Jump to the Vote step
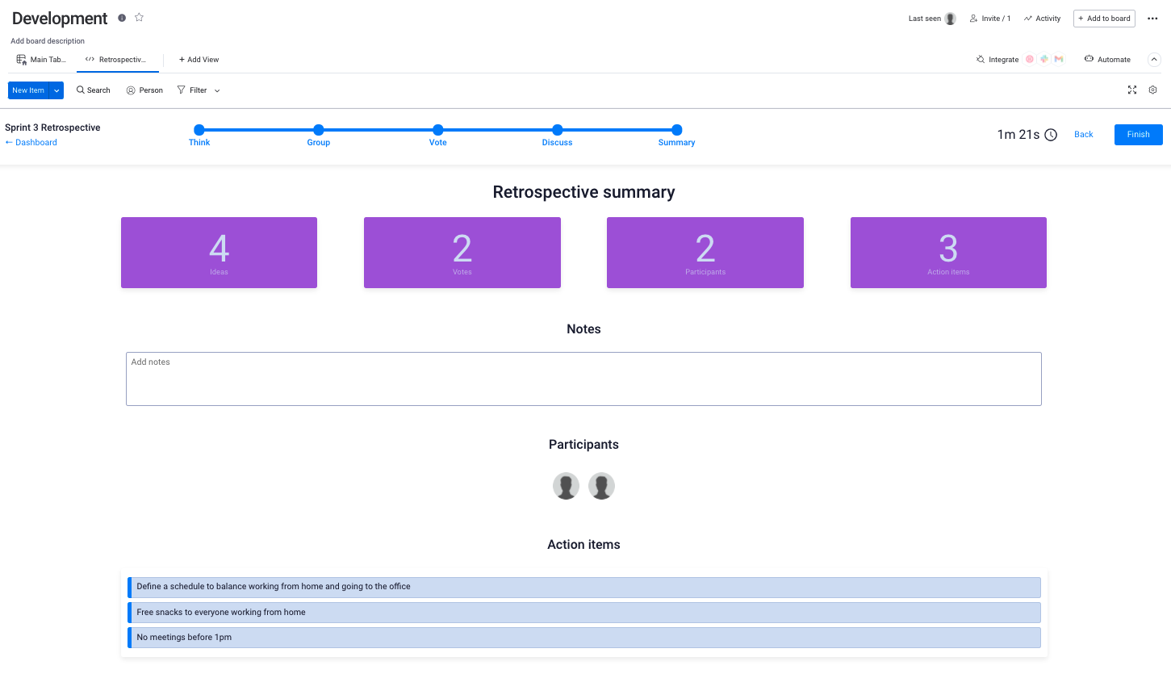This screenshot has height=678, width=1171. [x=437, y=130]
